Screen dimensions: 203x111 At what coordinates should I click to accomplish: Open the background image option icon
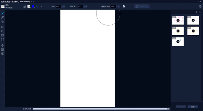pos(2,50)
